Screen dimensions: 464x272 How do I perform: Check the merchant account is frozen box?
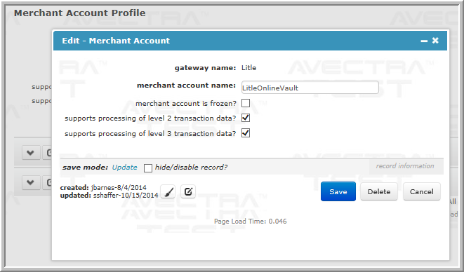(246, 103)
